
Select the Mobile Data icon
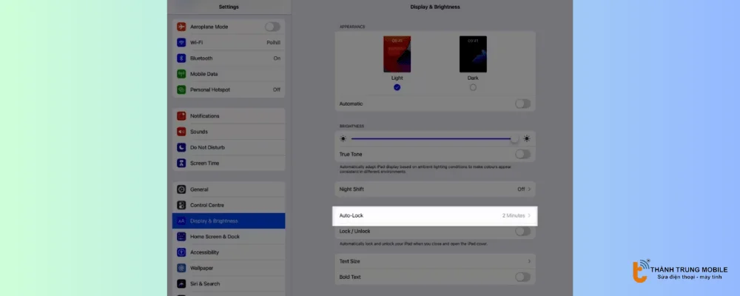tap(181, 74)
